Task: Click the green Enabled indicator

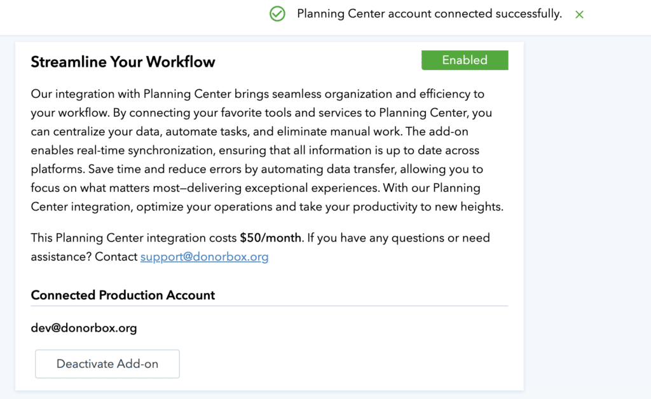Action: 465,60
